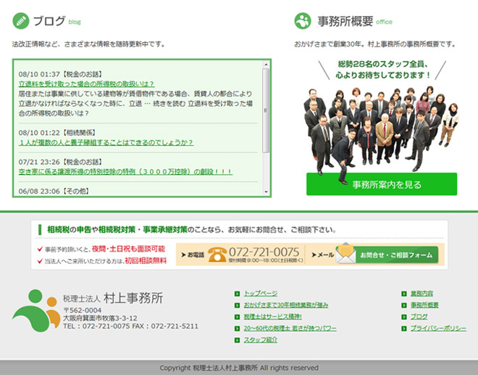Open article 空き家に係る譲渡所得の特別控除
This screenshot has width=478, height=375.
[125, 172]
